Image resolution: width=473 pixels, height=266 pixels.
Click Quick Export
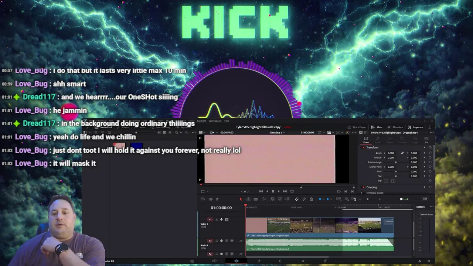(x=357, y=127)
